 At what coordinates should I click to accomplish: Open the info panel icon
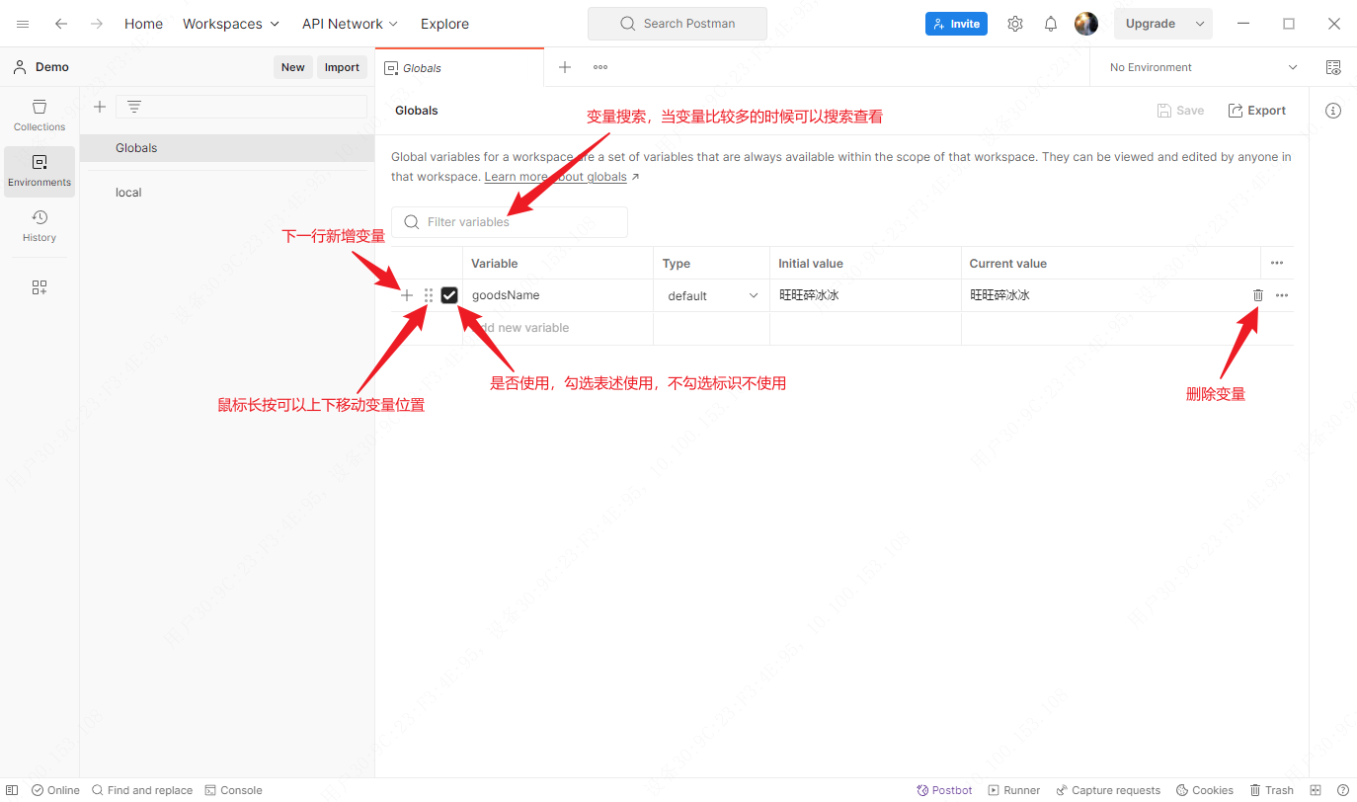pos(1333,111)
